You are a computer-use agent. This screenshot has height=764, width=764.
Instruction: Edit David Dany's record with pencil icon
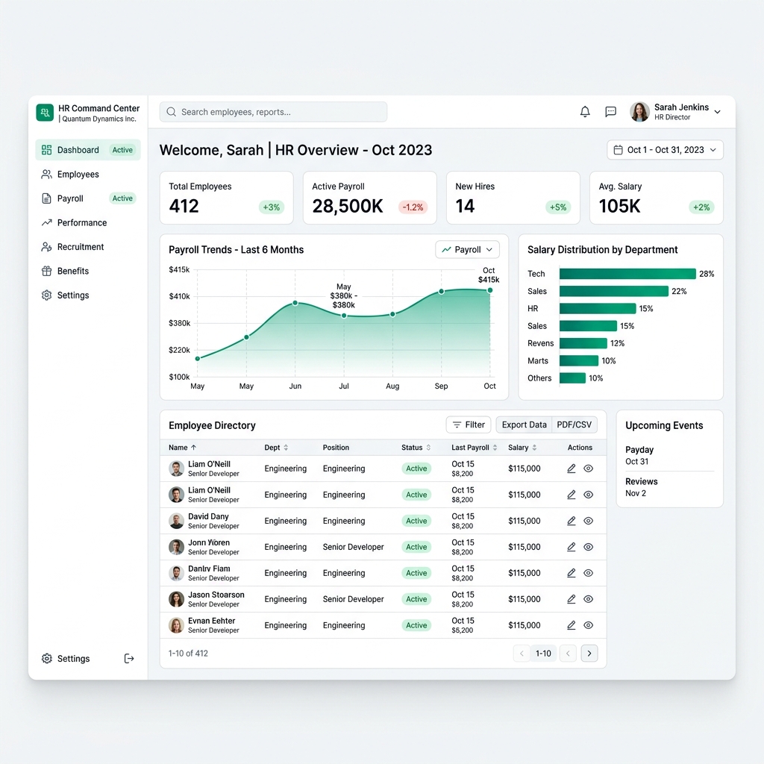(x=571, y=521)
